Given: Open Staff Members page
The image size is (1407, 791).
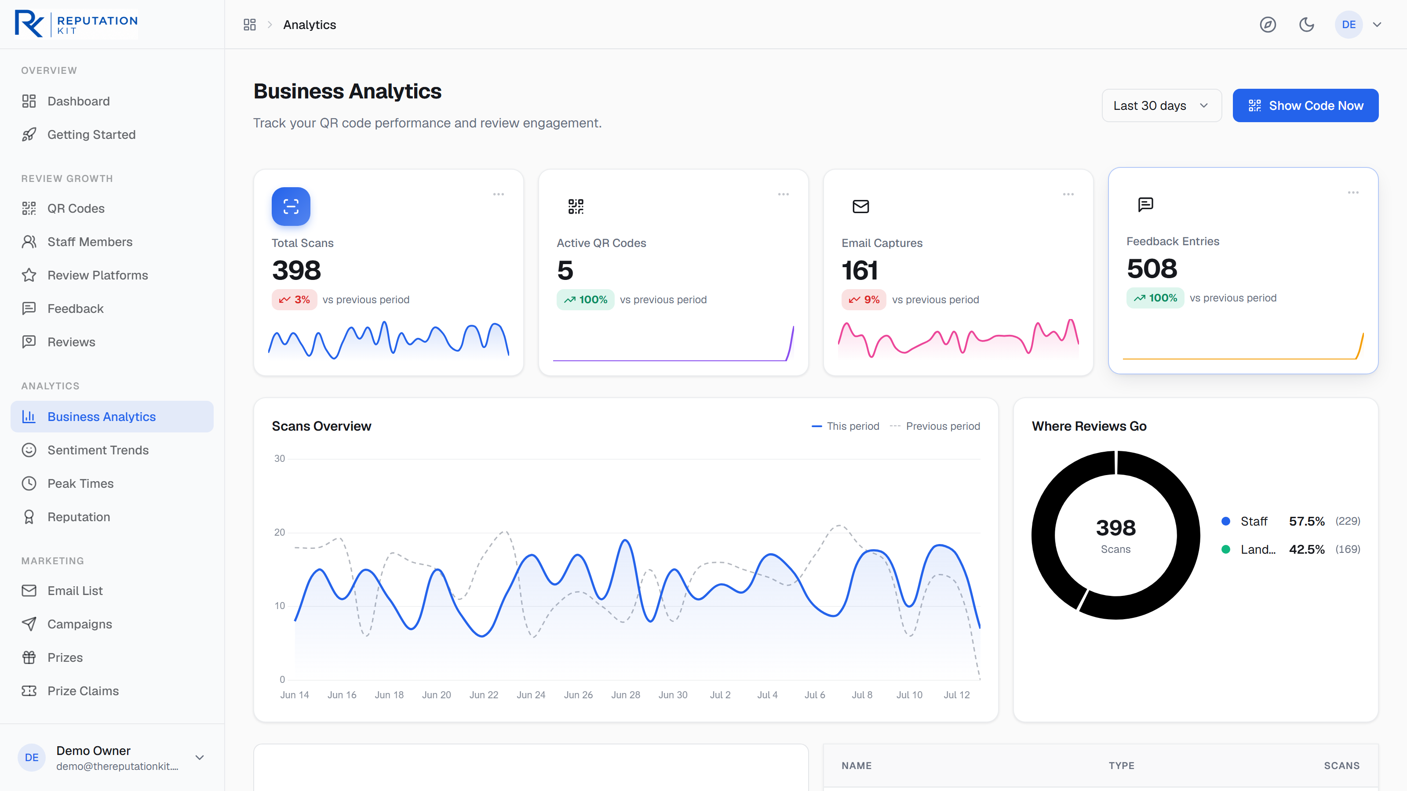Looking at the screenshot, I should point(112,241).
